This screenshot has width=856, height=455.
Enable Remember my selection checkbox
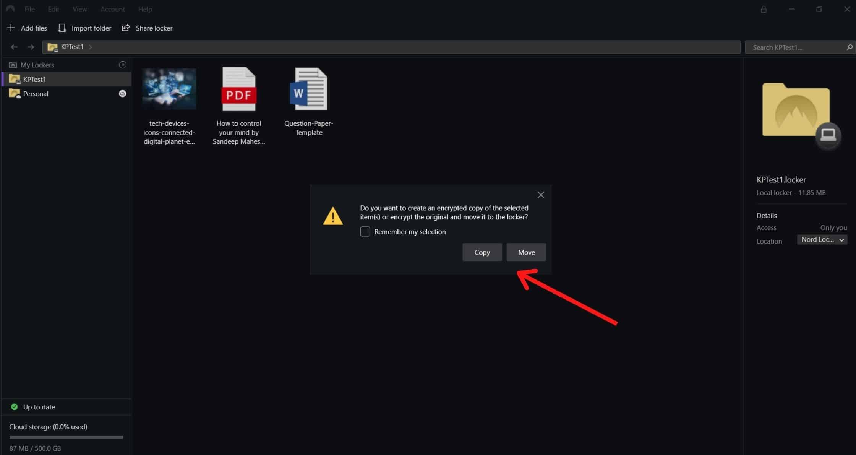[x=365, y=232]
